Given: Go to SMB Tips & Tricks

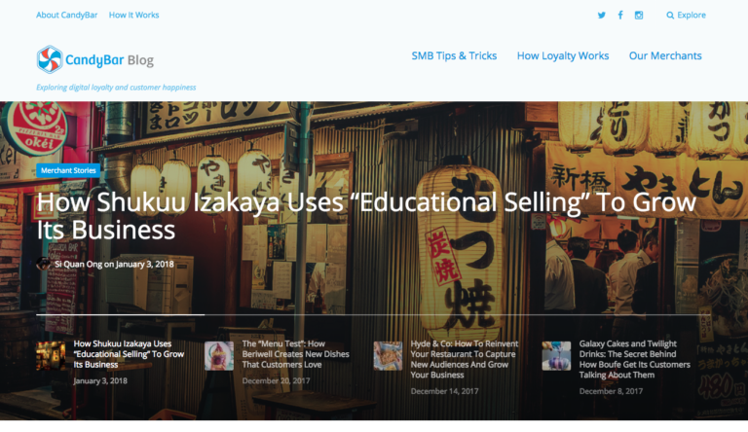Looking at the screenshot, I should click(454, 55).
